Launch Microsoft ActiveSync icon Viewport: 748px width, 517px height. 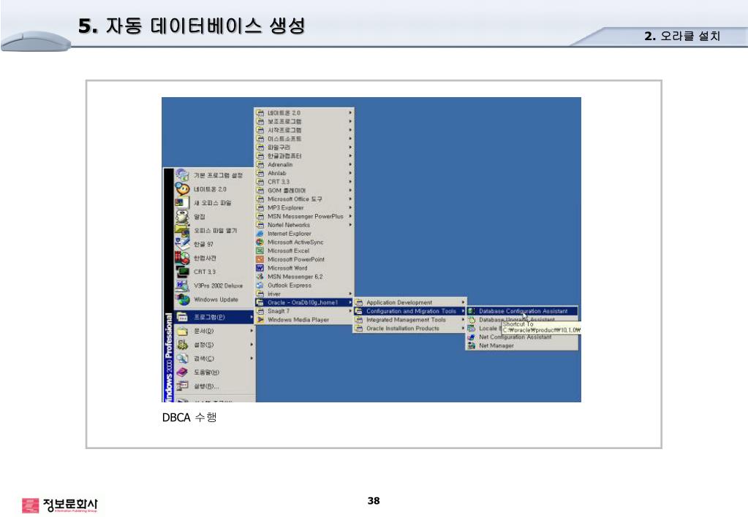click(260, 242)
